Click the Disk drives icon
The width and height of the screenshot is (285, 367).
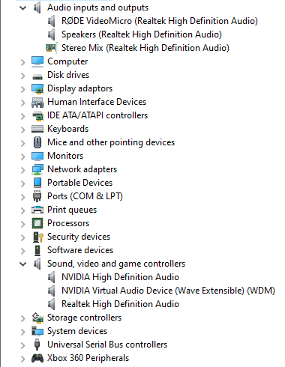pyautogui.click(x=37, y=76)
